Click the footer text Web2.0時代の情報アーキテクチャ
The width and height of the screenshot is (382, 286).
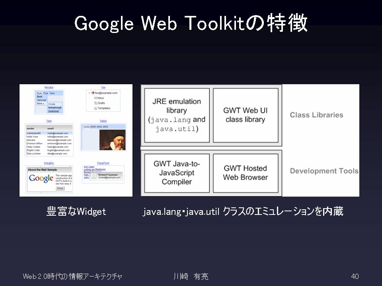(x=72, y=276)
